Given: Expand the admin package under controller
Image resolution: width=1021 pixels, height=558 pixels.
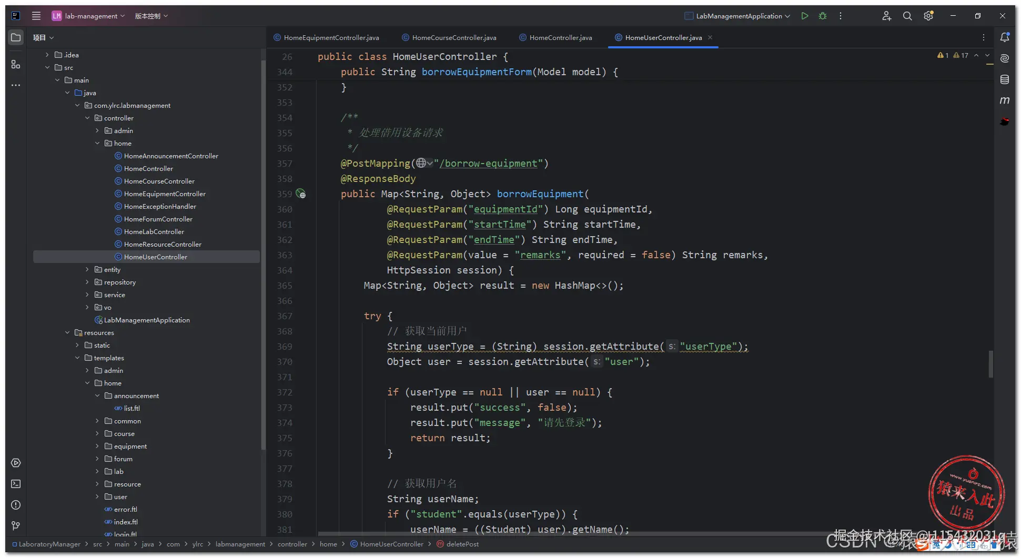Looking at the screenshot, I should [x=97, y=130].
